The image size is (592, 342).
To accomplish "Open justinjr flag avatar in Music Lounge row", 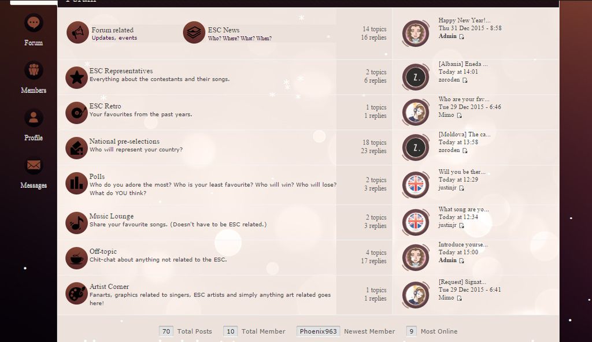I will (416, 222).
